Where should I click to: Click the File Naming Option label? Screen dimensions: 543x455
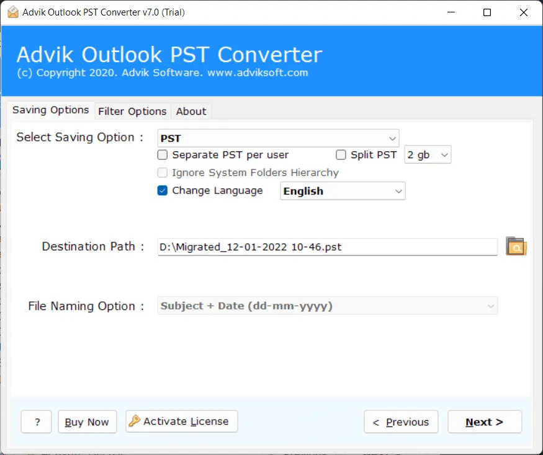pos(86,306)
